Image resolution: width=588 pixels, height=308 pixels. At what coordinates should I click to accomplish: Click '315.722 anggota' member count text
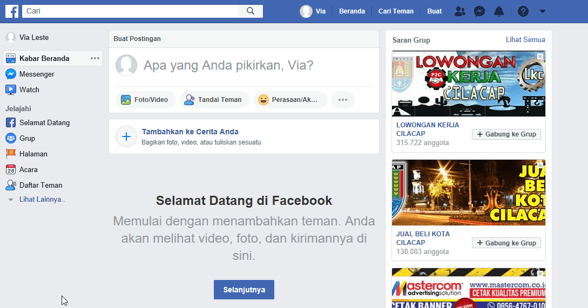click(x=423, y=143)
